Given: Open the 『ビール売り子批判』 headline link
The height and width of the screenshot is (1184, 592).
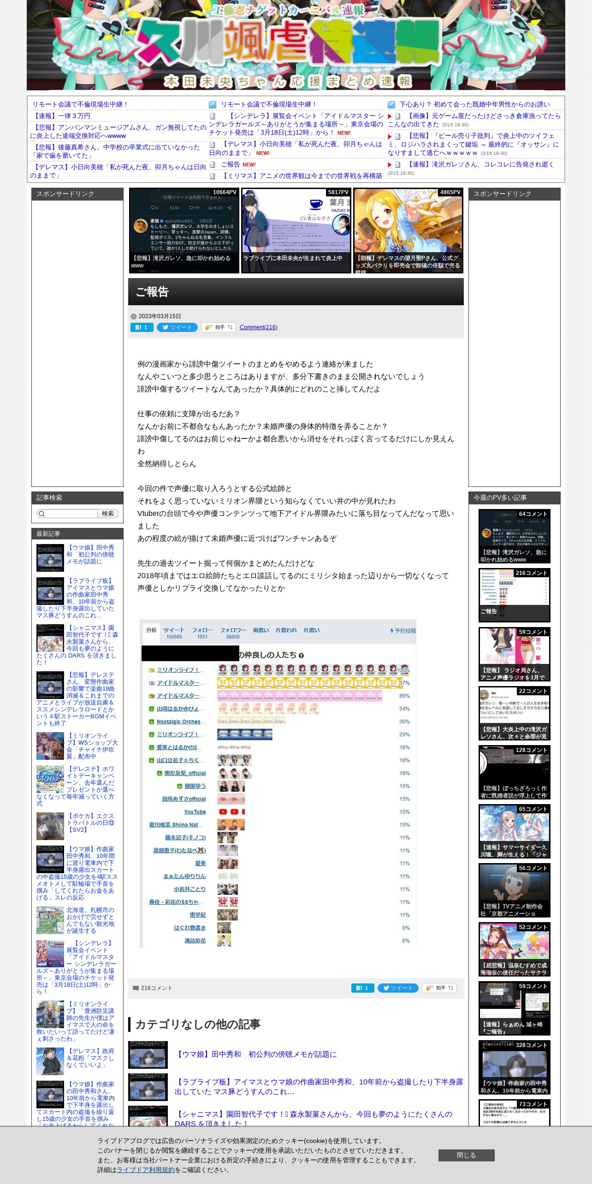Looking at the screenshot, I should [x=473, y=144].
